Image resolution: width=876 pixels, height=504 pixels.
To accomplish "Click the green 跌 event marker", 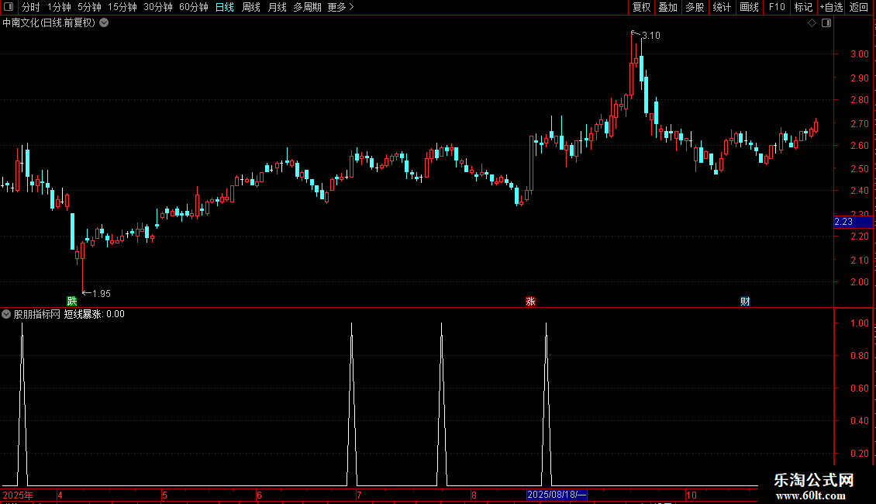I will point(71,301).
